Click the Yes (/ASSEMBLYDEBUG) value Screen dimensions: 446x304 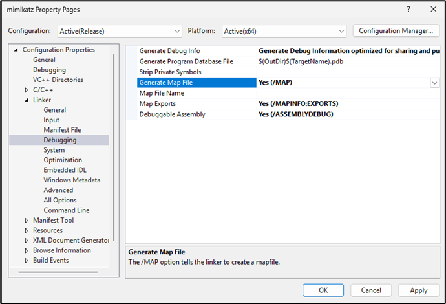click(x=295, y=114)
